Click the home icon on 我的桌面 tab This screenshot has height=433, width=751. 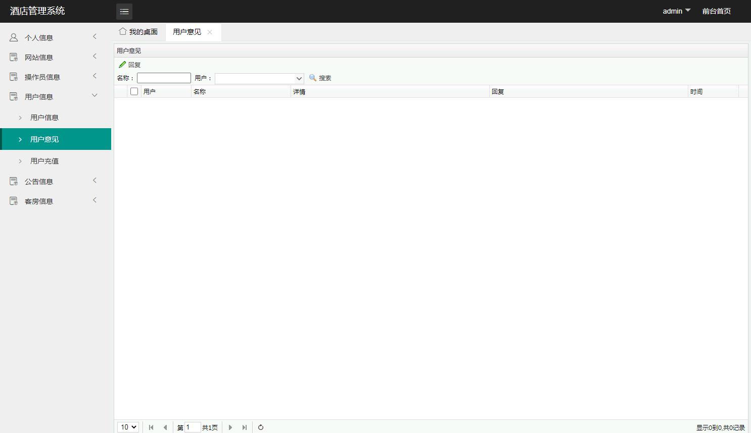122,31
